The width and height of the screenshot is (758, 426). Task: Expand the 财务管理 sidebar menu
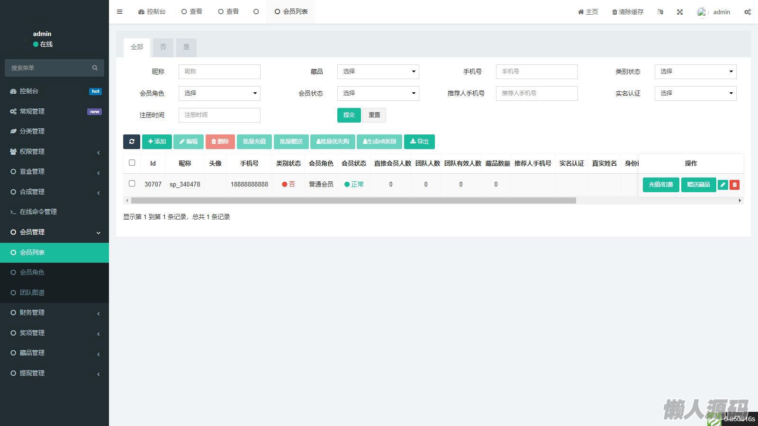tap(54, 312)
